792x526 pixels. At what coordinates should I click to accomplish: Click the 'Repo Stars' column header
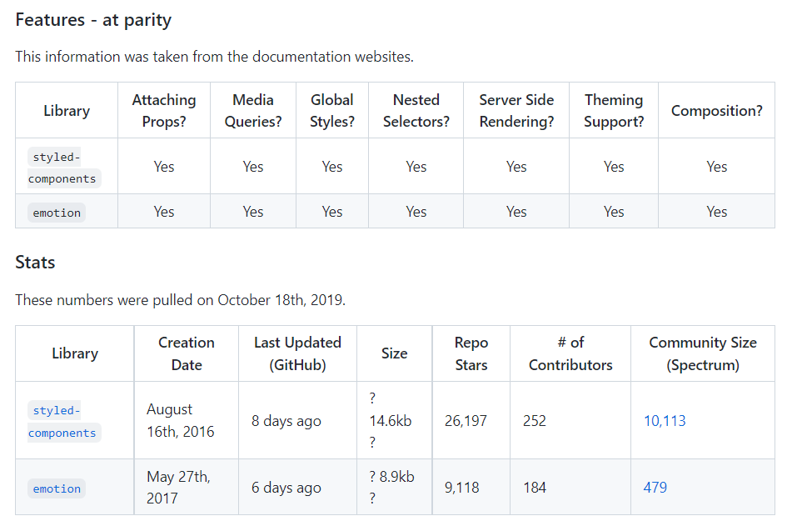point(471,353)
